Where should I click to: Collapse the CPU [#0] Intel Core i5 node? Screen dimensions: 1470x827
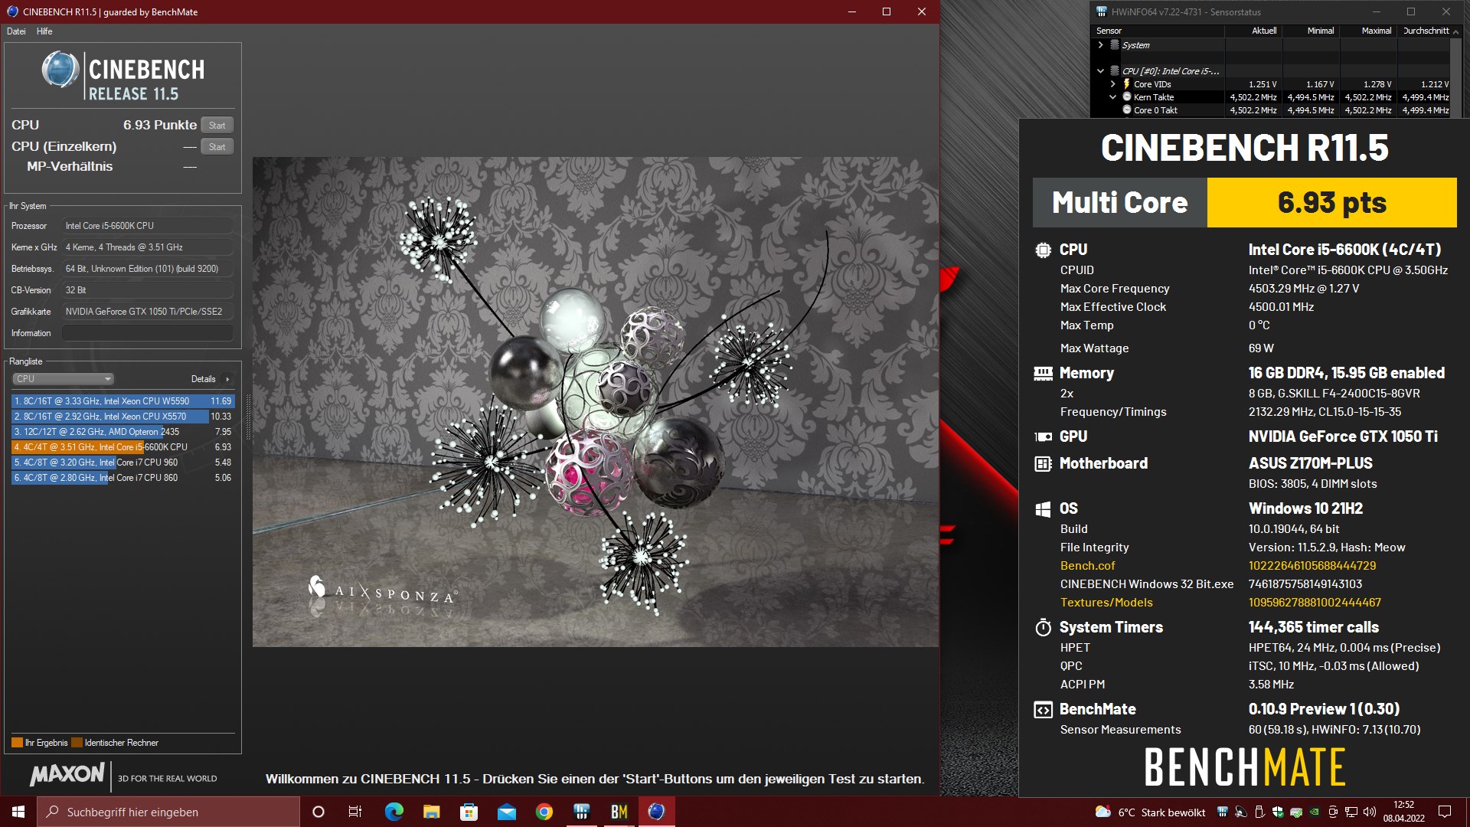click(1101, 71)
